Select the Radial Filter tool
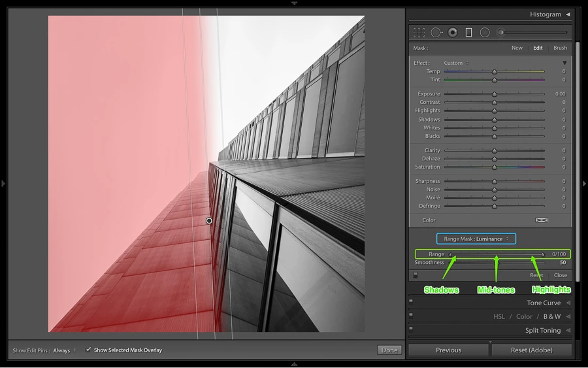The height and width of the screenshot is (368, 588). pyautogui.click(x=485, y=33)
